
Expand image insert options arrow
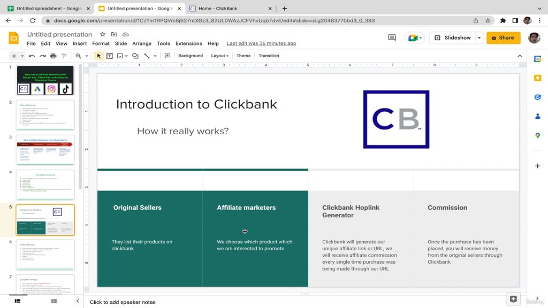[x=126, y=56]
